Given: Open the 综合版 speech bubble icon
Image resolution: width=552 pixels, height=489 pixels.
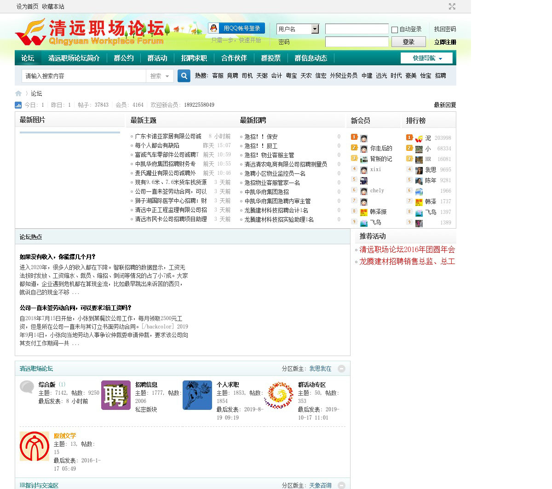Looking at the screenshot, I should pyautogui.click(x=27, y=387).
